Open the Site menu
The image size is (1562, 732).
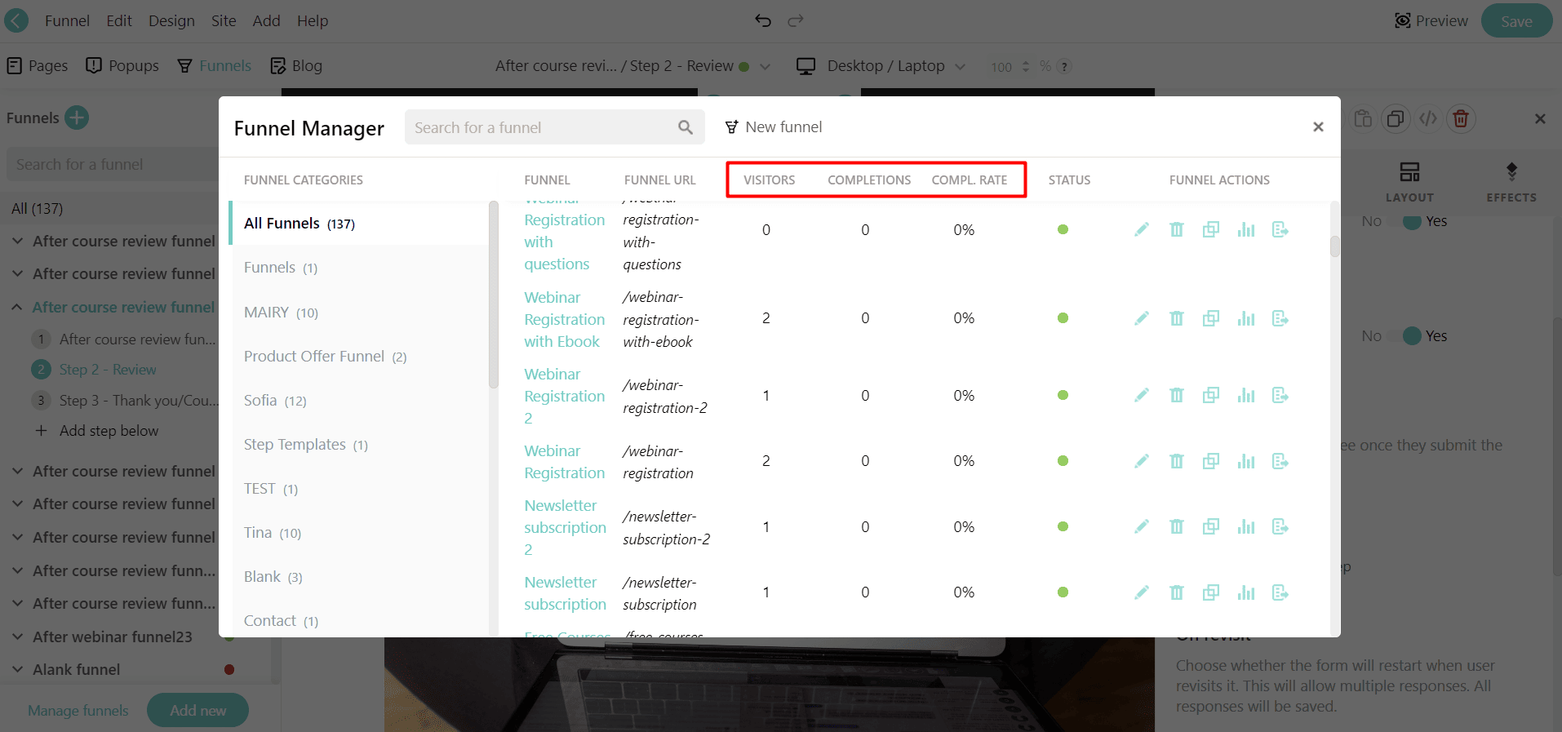click(x=224, y=20)
